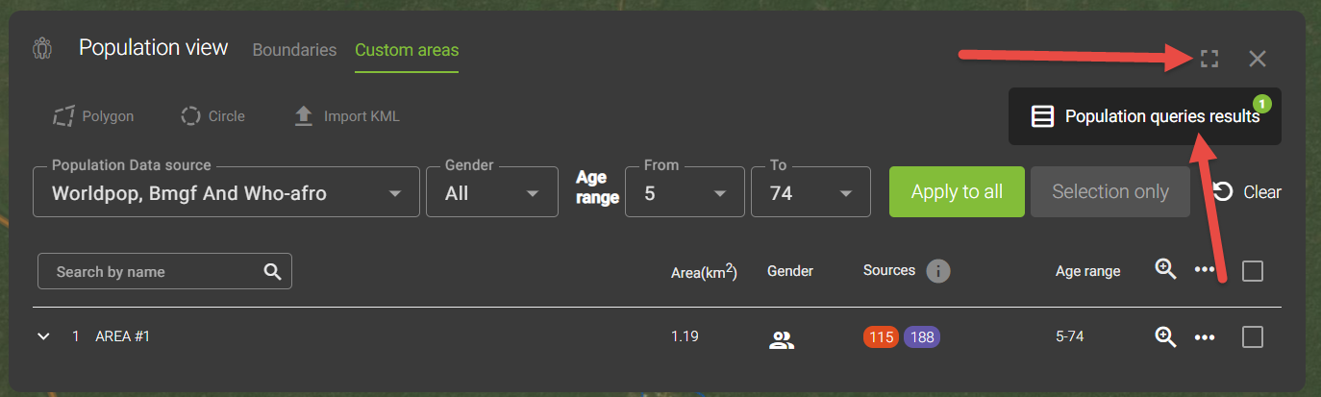Open the three-dot menu for AREA #1
1321x397 pixels.
click(x=1205, y=337)
